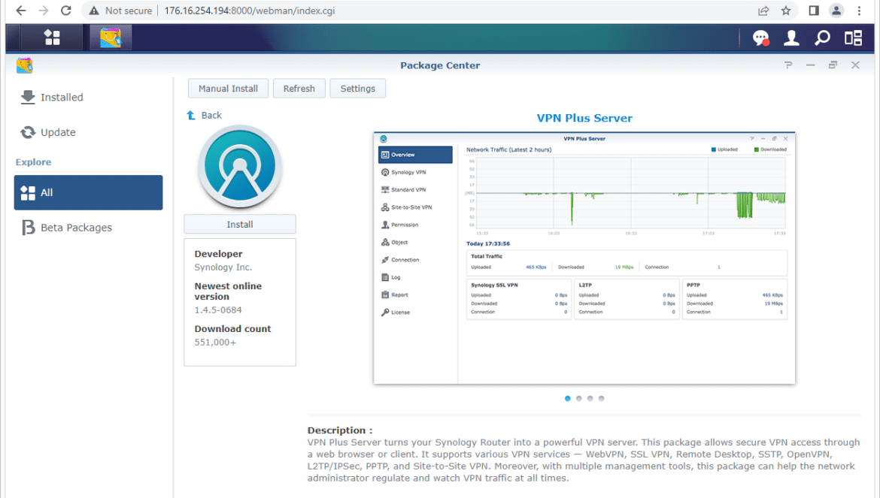Click the VPN Plus Server package logo
This screenshot has height=498, width=880.
point(240,166)
